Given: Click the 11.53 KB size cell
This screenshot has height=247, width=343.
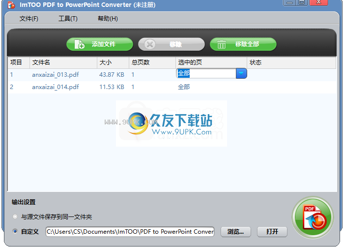Looking at the screenshot, I should point(112,87).
